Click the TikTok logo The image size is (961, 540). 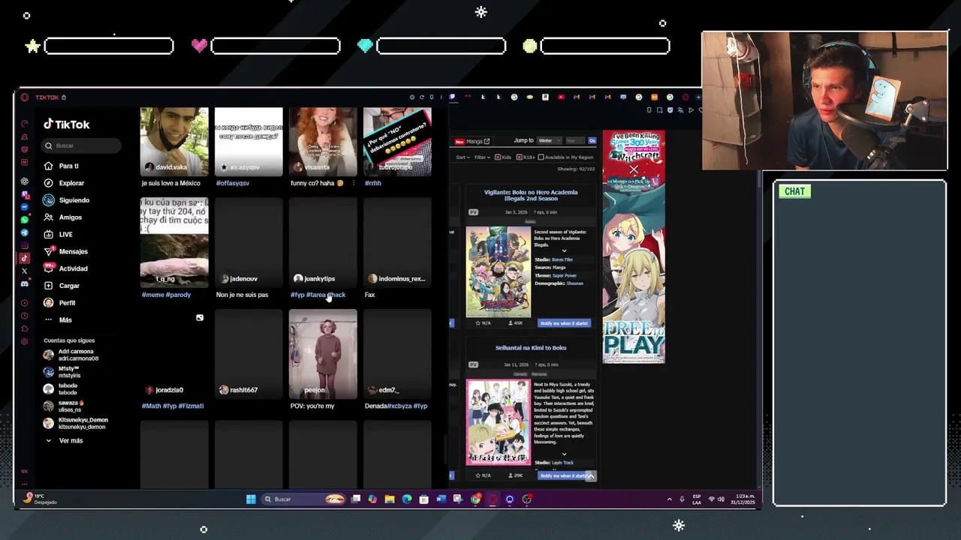click(x=66, y=124)
